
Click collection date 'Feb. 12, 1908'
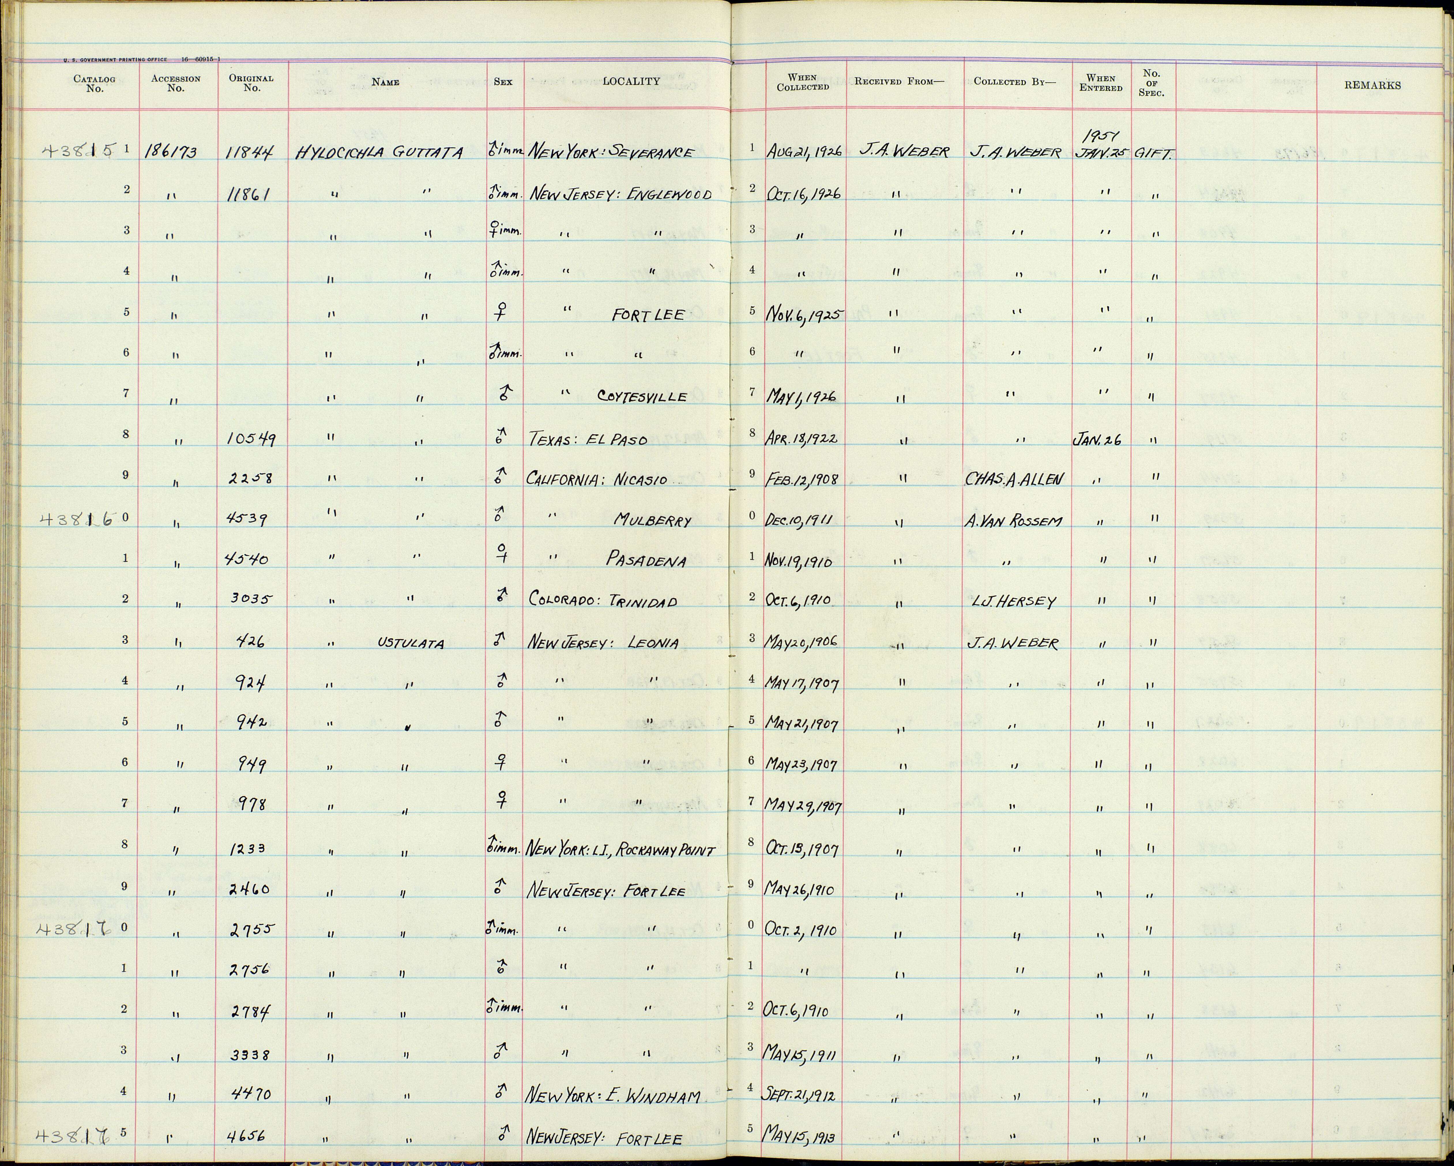pos(802,479)
